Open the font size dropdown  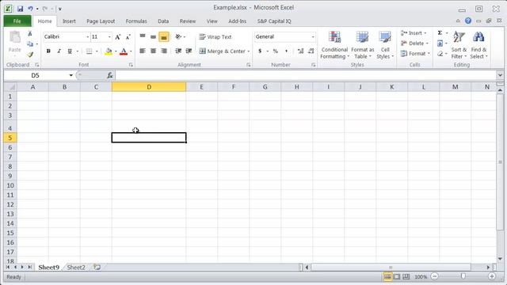pyautogui.click(x=109, y=37)
